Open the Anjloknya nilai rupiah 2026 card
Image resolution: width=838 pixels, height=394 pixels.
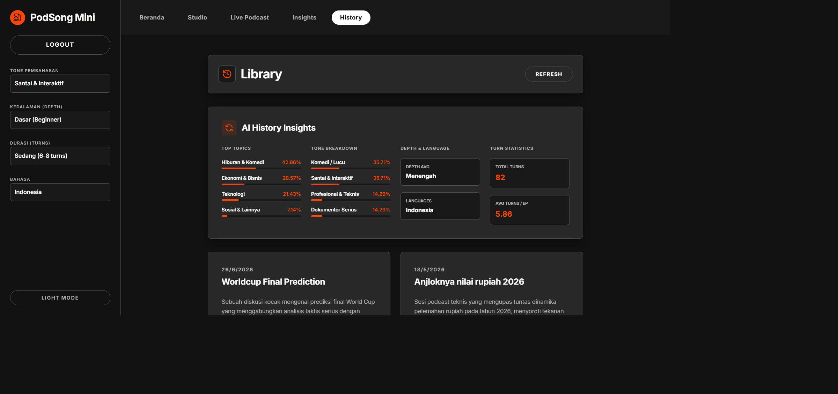tap(492, 284)
